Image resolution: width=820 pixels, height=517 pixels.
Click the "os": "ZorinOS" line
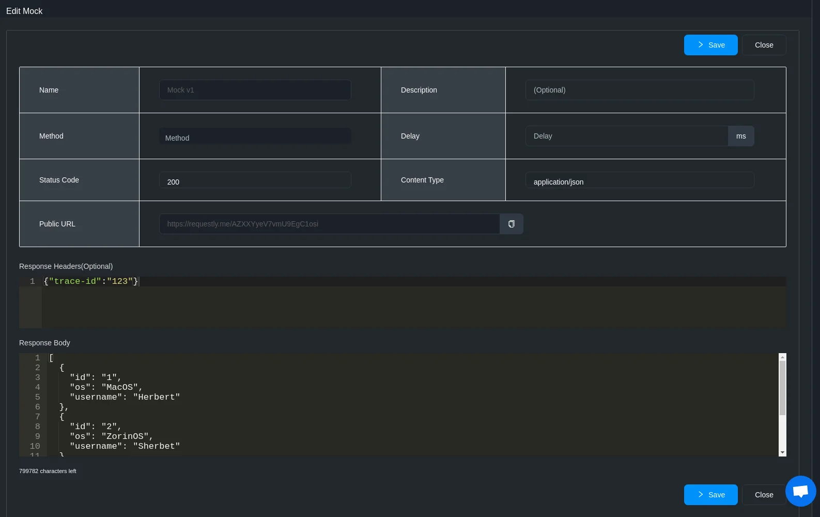[111, 436]
